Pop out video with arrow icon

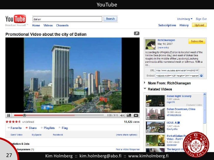click(x=136, y=33)
